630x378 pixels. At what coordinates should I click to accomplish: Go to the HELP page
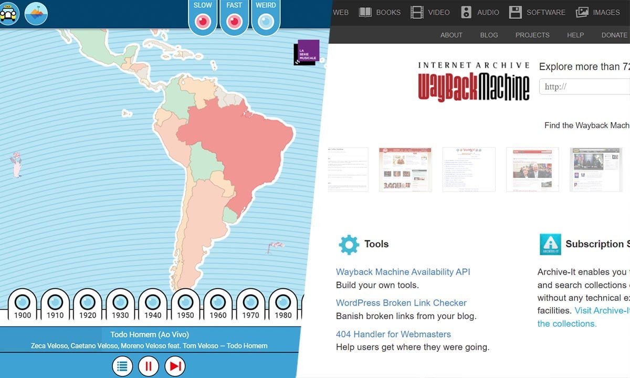click(x=575, y=35)
